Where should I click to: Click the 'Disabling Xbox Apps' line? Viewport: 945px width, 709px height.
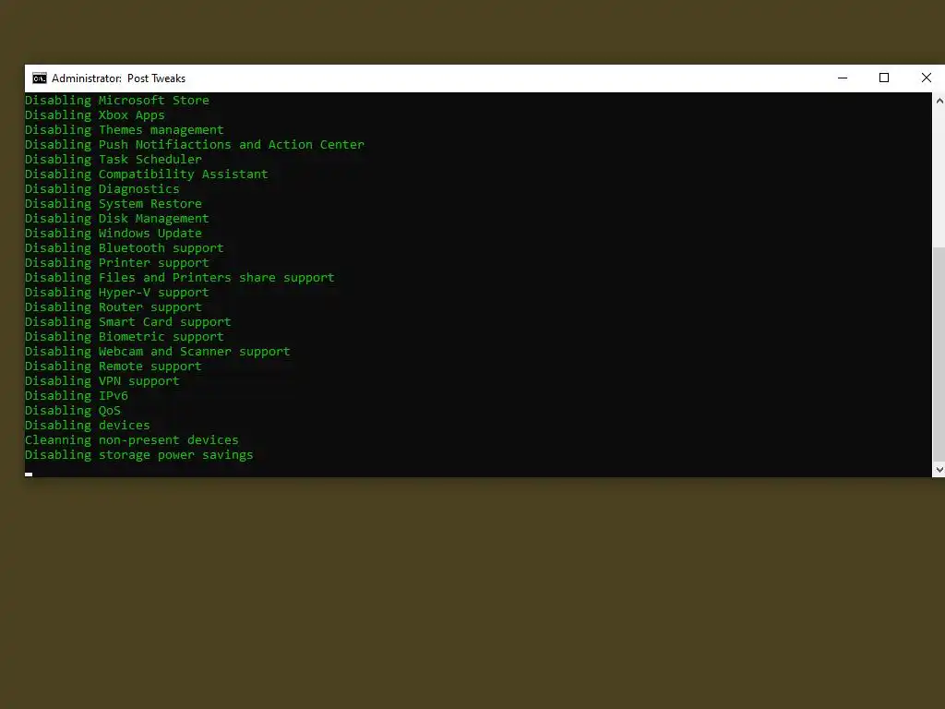[x=95, y=115]
